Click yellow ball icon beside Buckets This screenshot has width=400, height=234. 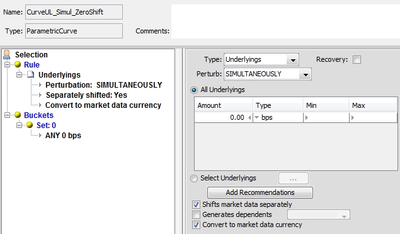point(18,115)
